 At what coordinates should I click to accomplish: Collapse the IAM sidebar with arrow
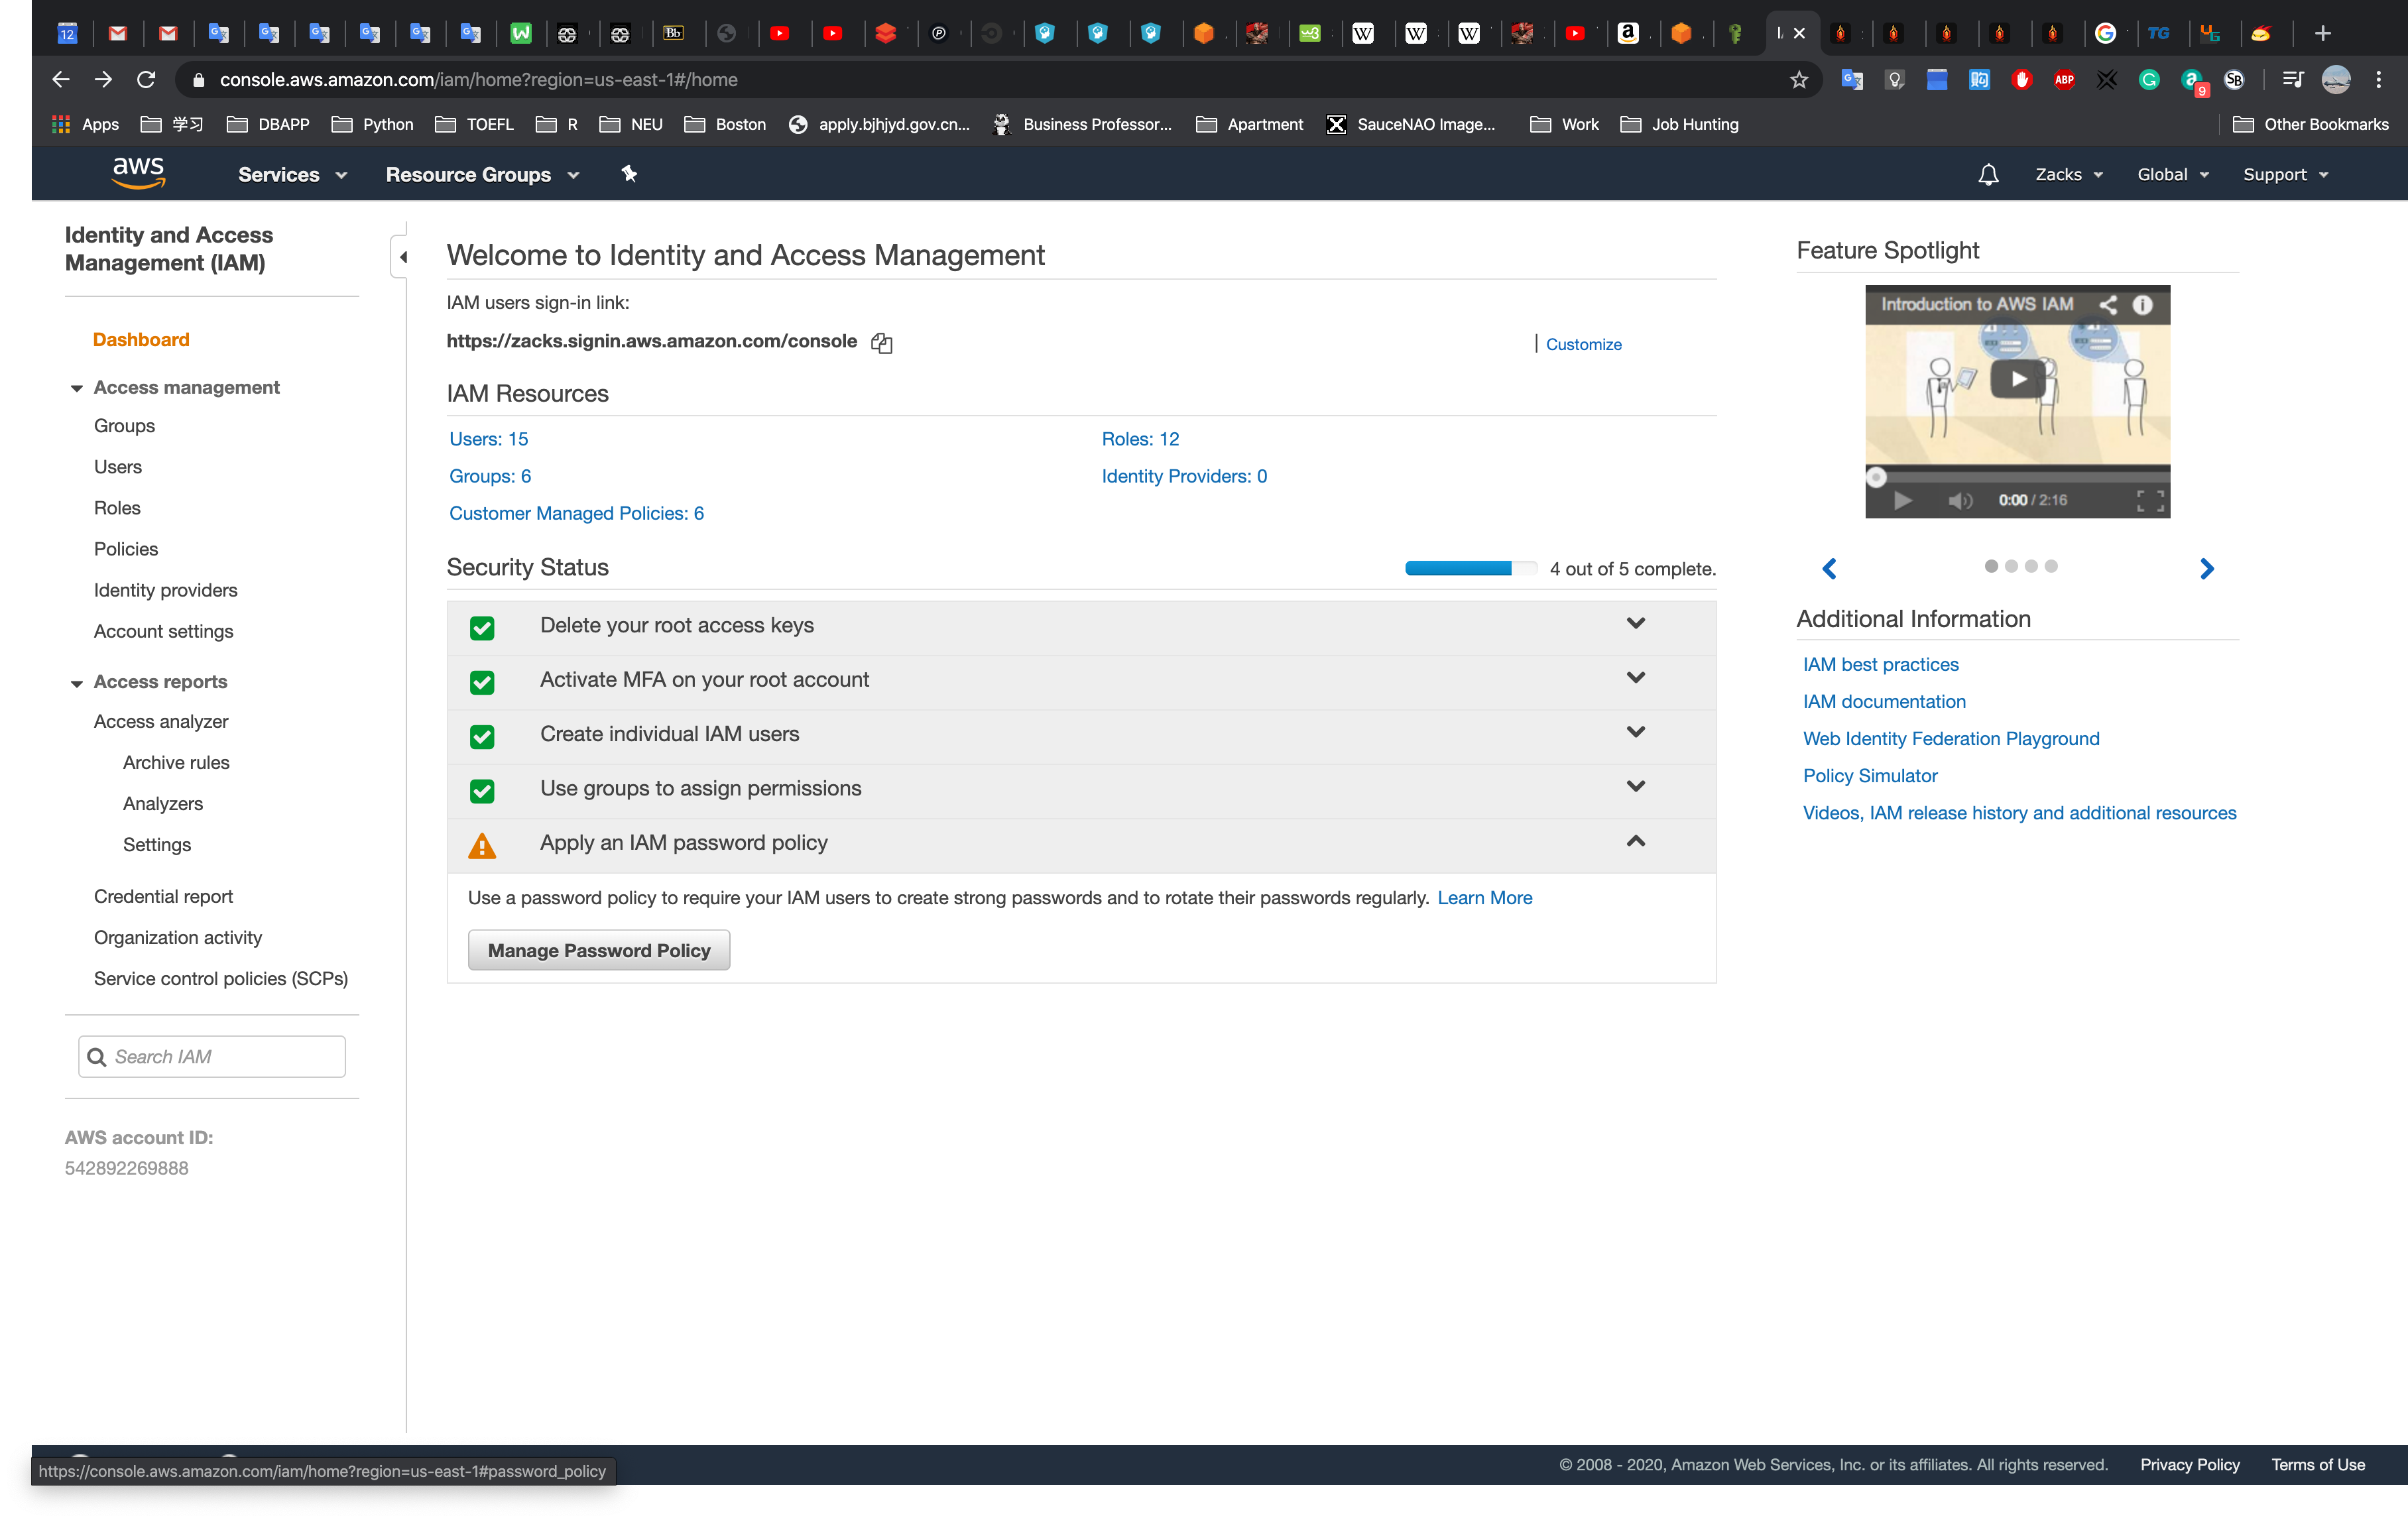coord(402,257)
